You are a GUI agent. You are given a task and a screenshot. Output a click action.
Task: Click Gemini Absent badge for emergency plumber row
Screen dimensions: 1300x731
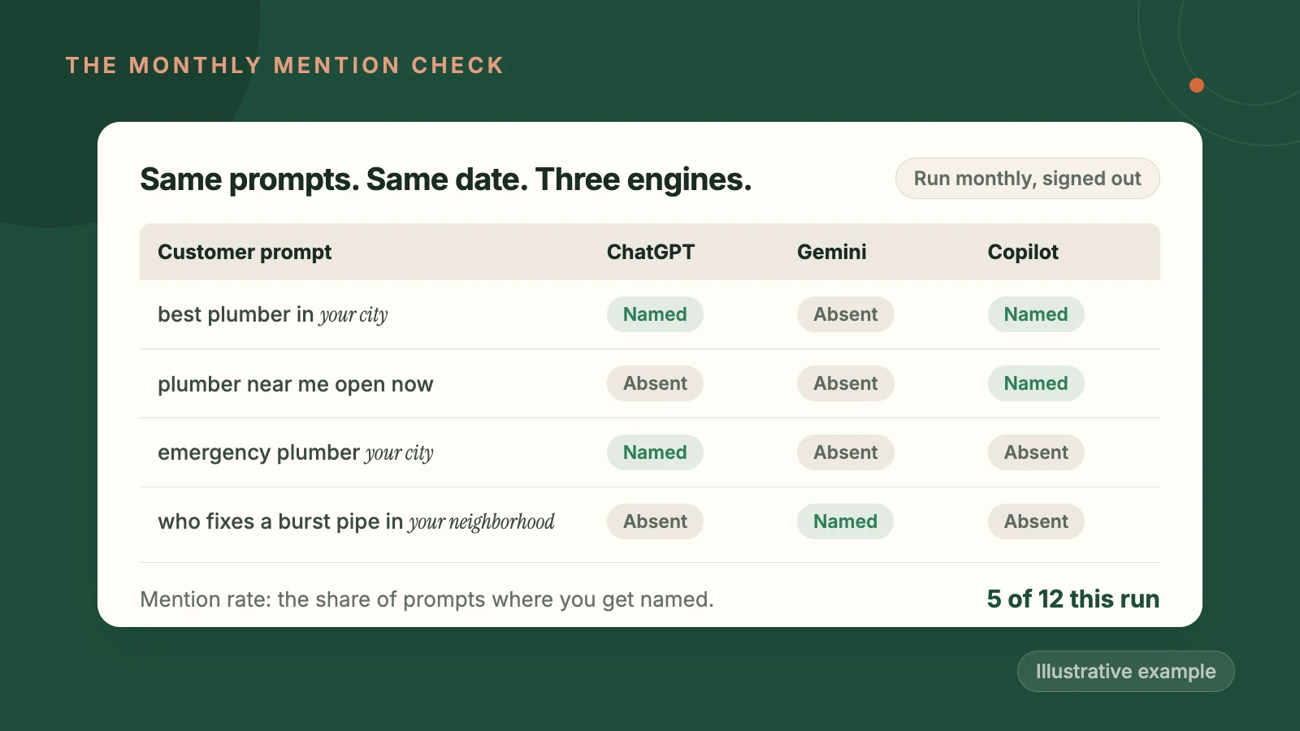tap(846, 452)
